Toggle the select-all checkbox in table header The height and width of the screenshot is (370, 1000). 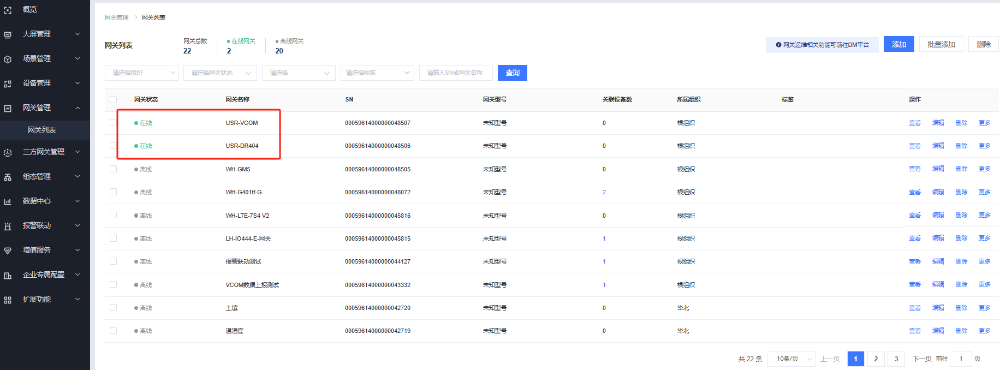113,99
